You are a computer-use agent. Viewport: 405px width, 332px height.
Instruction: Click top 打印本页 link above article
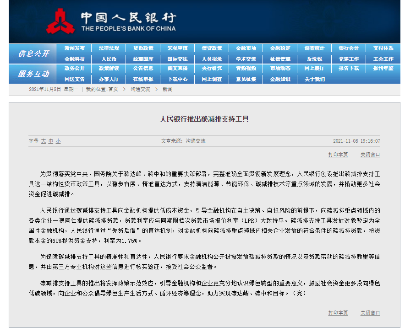[x=338, y=155]
